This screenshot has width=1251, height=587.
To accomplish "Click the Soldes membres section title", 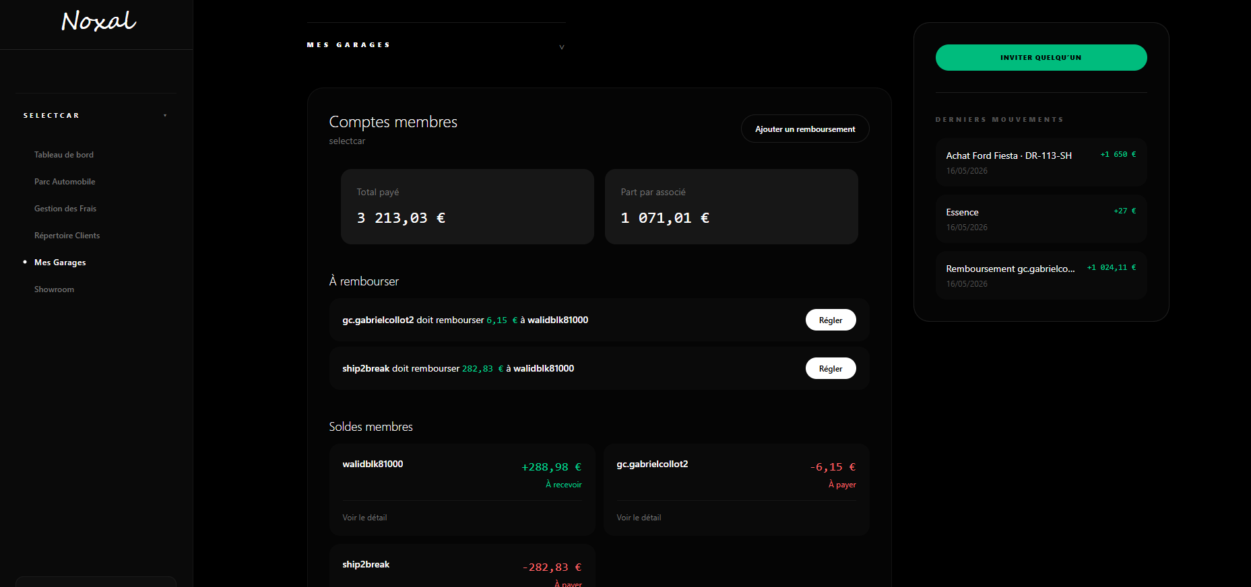I will [371, 427].
